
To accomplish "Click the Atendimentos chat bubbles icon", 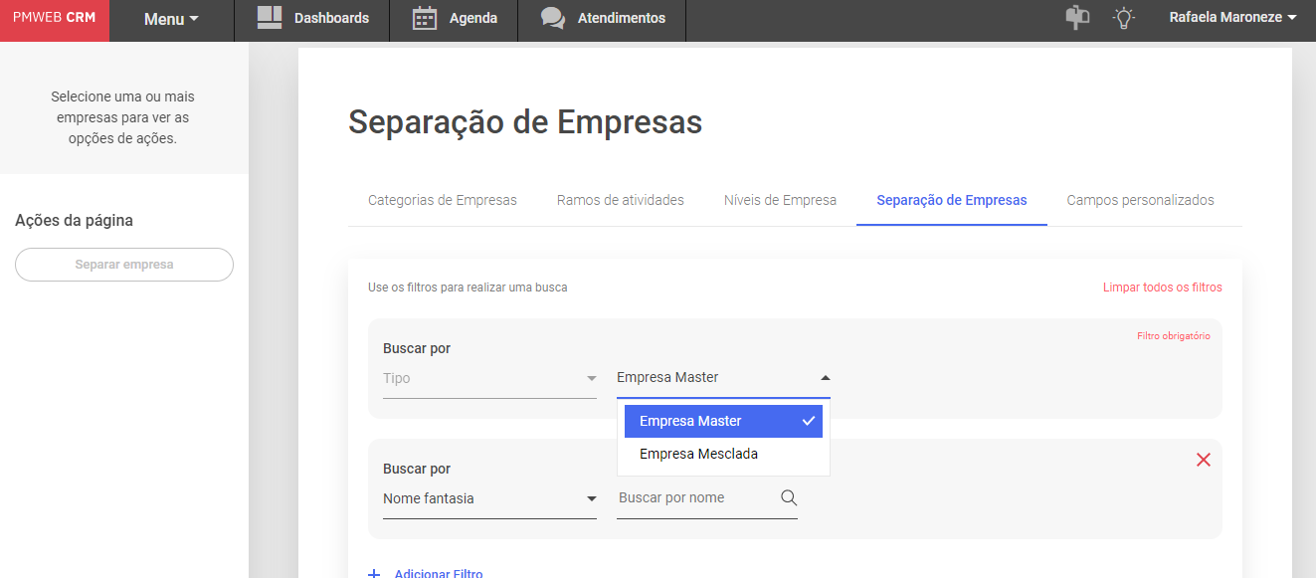I will (553, 18).
